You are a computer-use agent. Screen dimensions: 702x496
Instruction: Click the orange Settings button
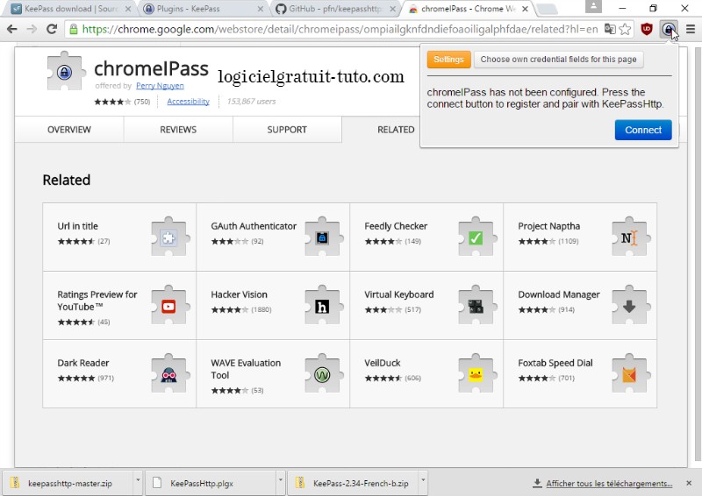tap(448, 60)
